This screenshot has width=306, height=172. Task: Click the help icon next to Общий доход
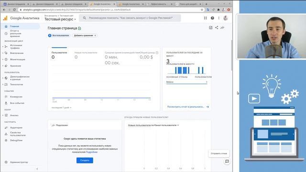[157, 53]
